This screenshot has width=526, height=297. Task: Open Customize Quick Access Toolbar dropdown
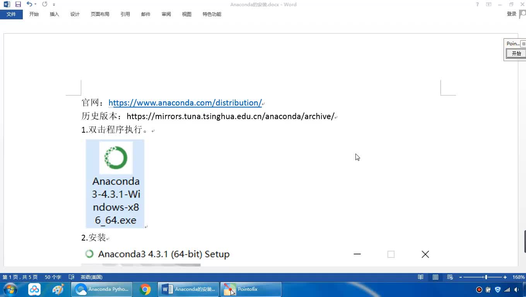[54, 5]
